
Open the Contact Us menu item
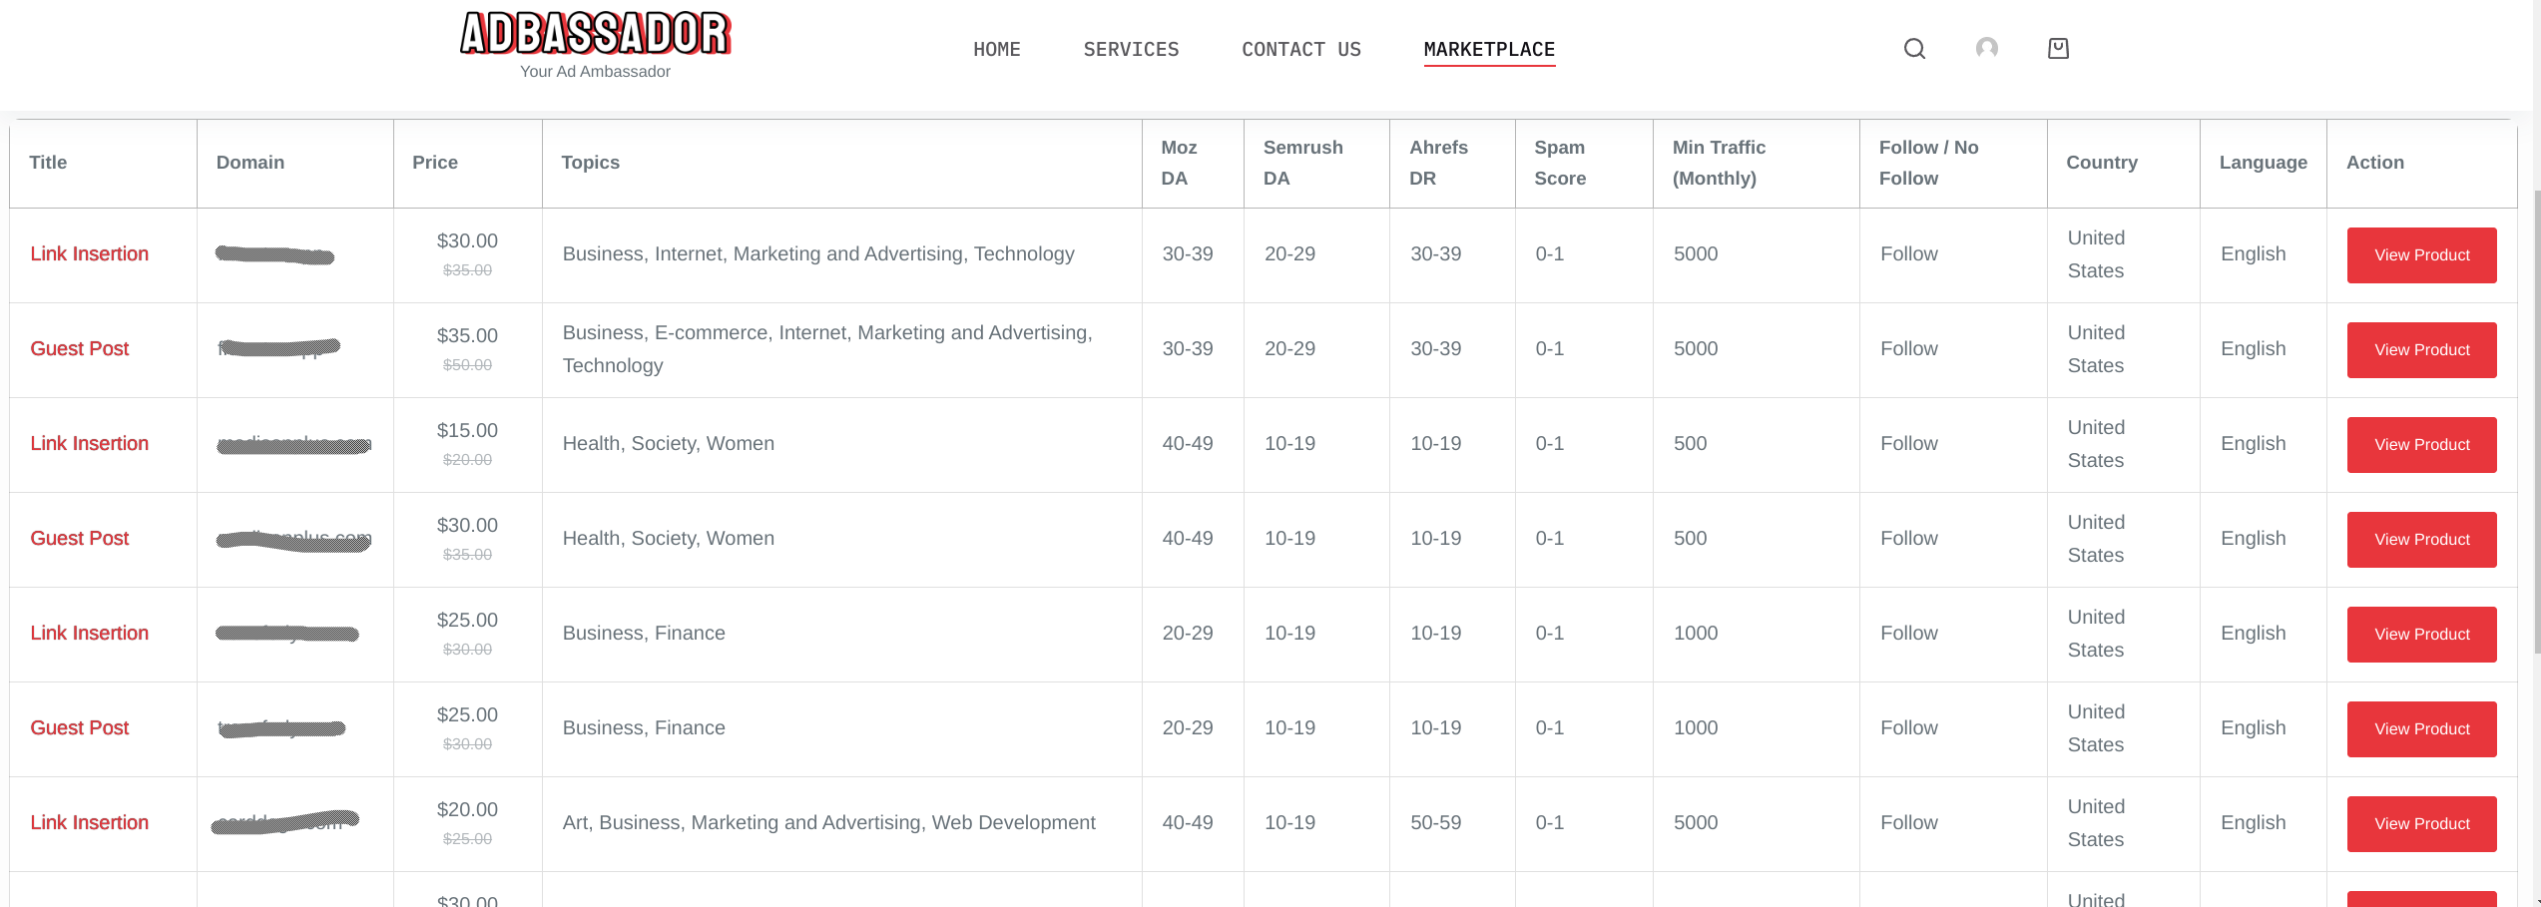(x=1301, y=49)
